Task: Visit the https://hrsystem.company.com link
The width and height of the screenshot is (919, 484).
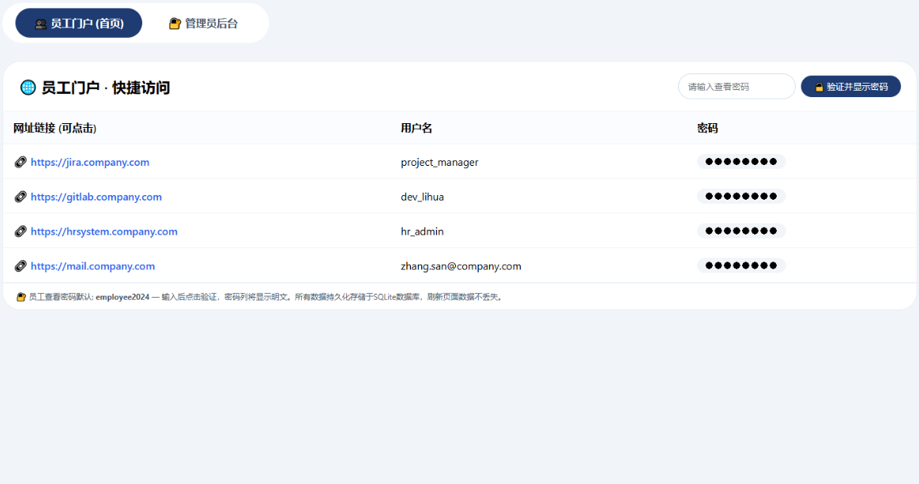Action: [104, 232]
